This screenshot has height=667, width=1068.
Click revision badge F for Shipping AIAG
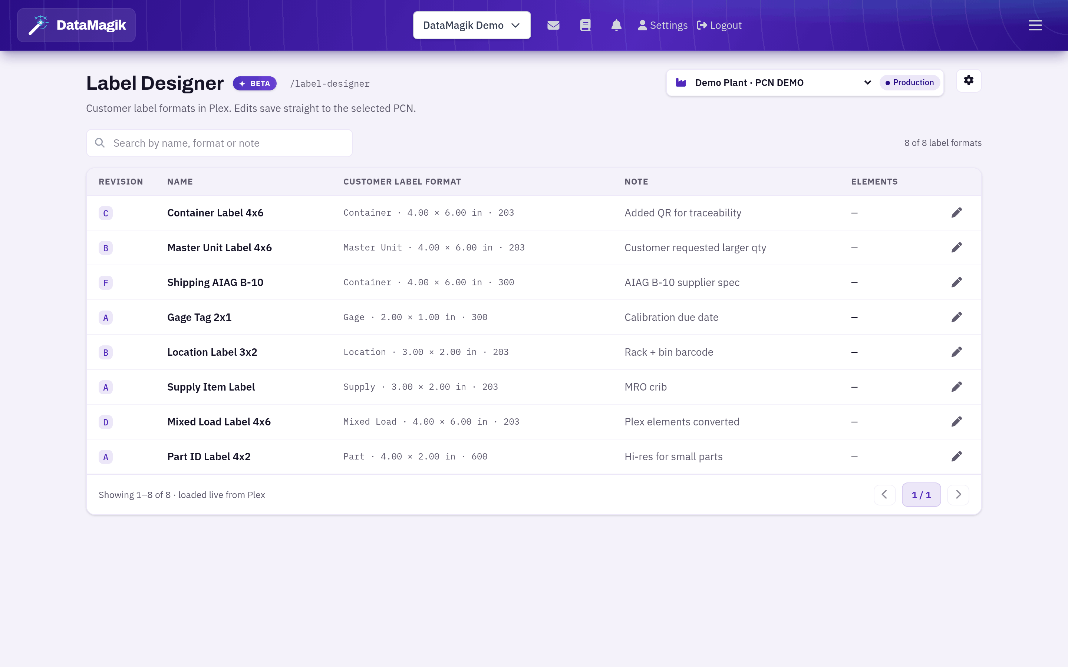point(105,283)
